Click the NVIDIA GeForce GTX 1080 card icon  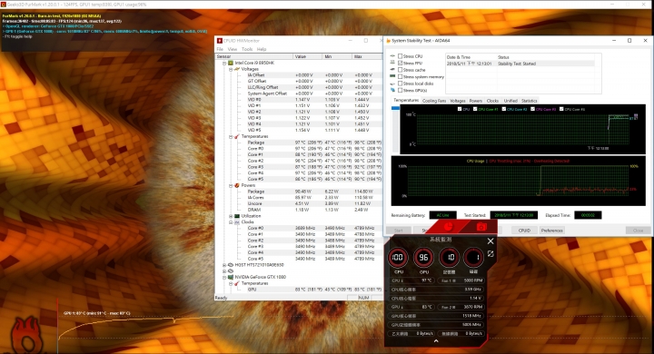pyautogui.click(x=231, y=277)
